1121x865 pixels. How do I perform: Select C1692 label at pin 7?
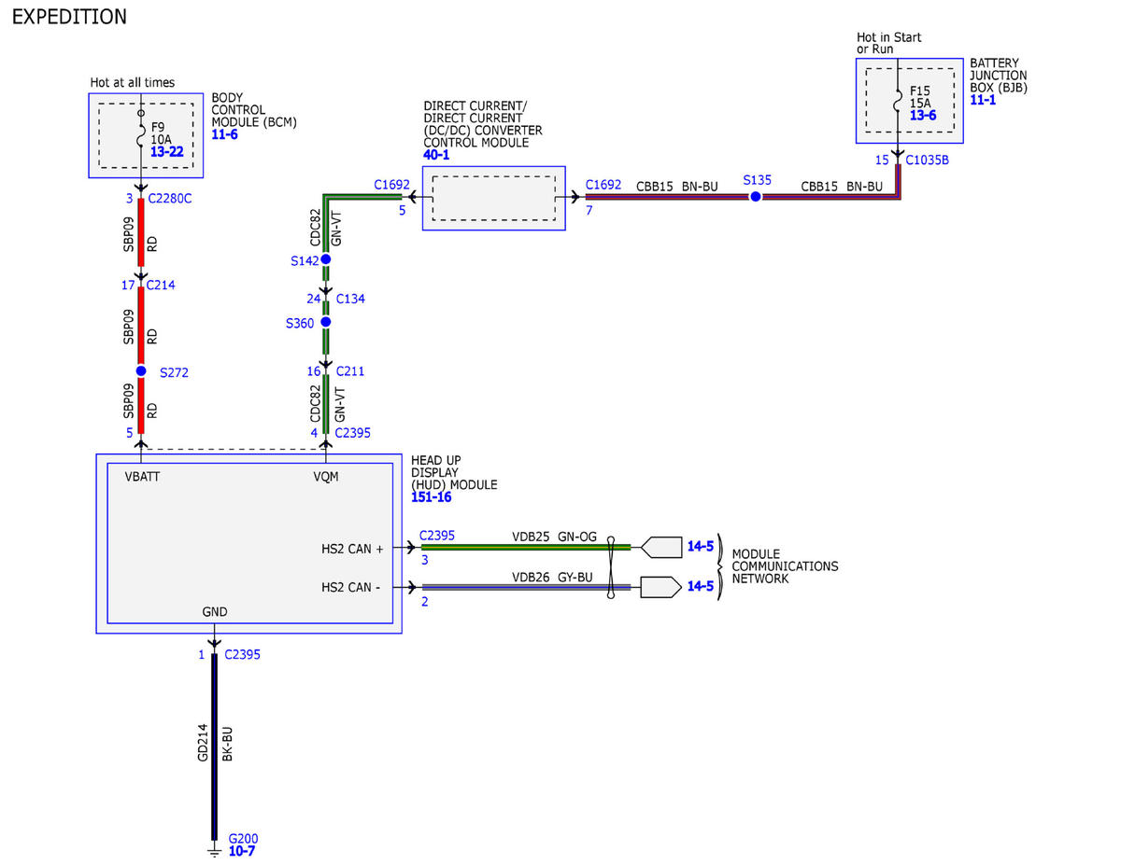(x=603, y=185)
